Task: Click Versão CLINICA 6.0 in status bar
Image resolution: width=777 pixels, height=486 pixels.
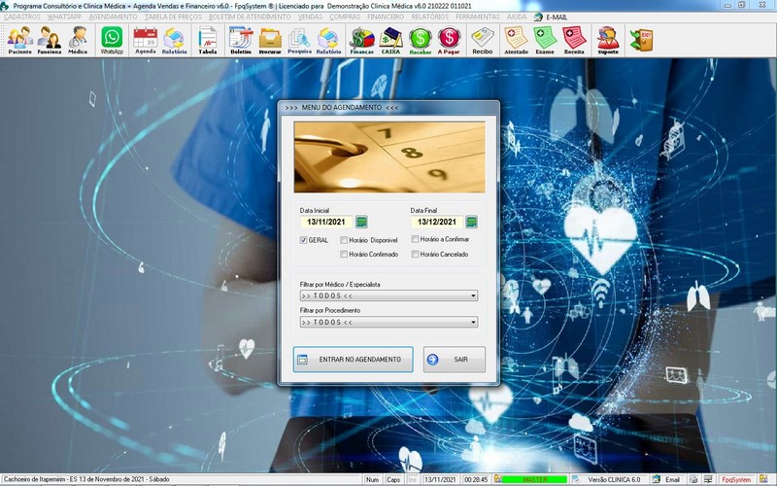Action: (614, 479)
